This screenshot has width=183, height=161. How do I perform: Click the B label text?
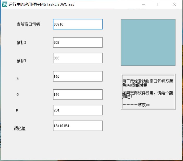click(x=17, y=110)
